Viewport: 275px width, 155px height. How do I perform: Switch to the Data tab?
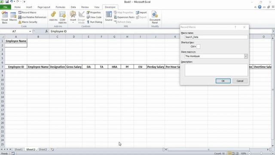point(73,7)
